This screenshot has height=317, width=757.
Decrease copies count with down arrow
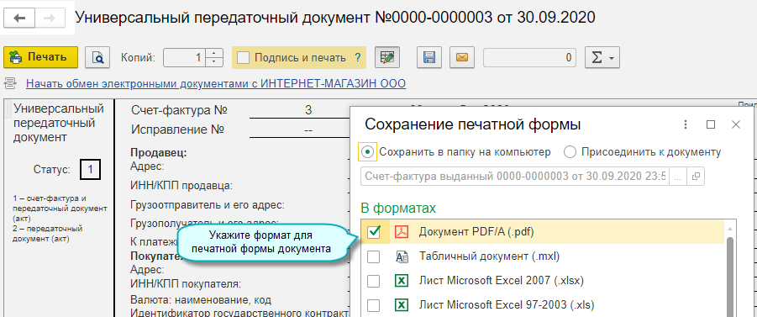click(x=214, y=62)
